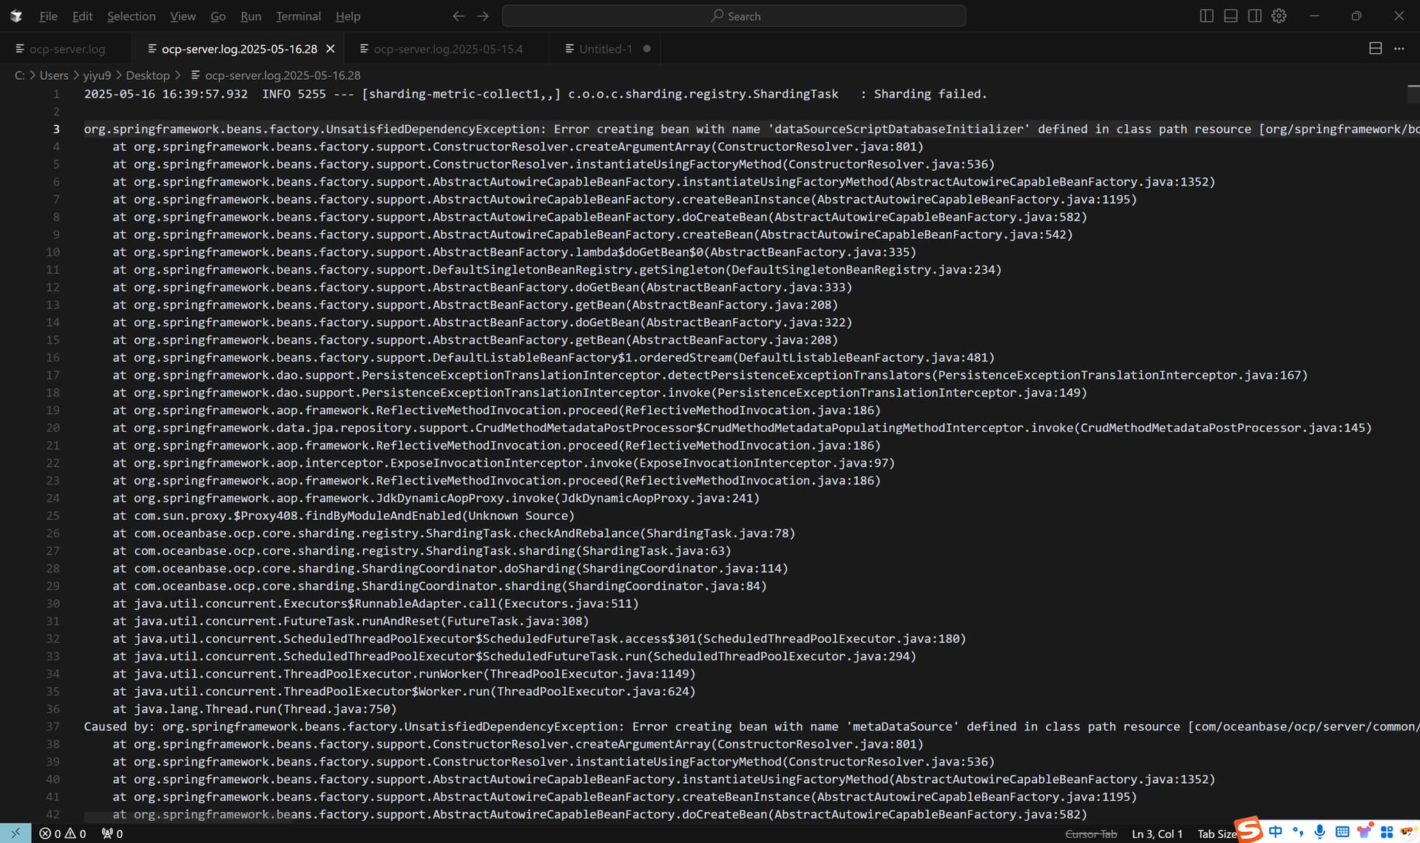Toggle the bottom panel layout icon

pos(1231,16)
